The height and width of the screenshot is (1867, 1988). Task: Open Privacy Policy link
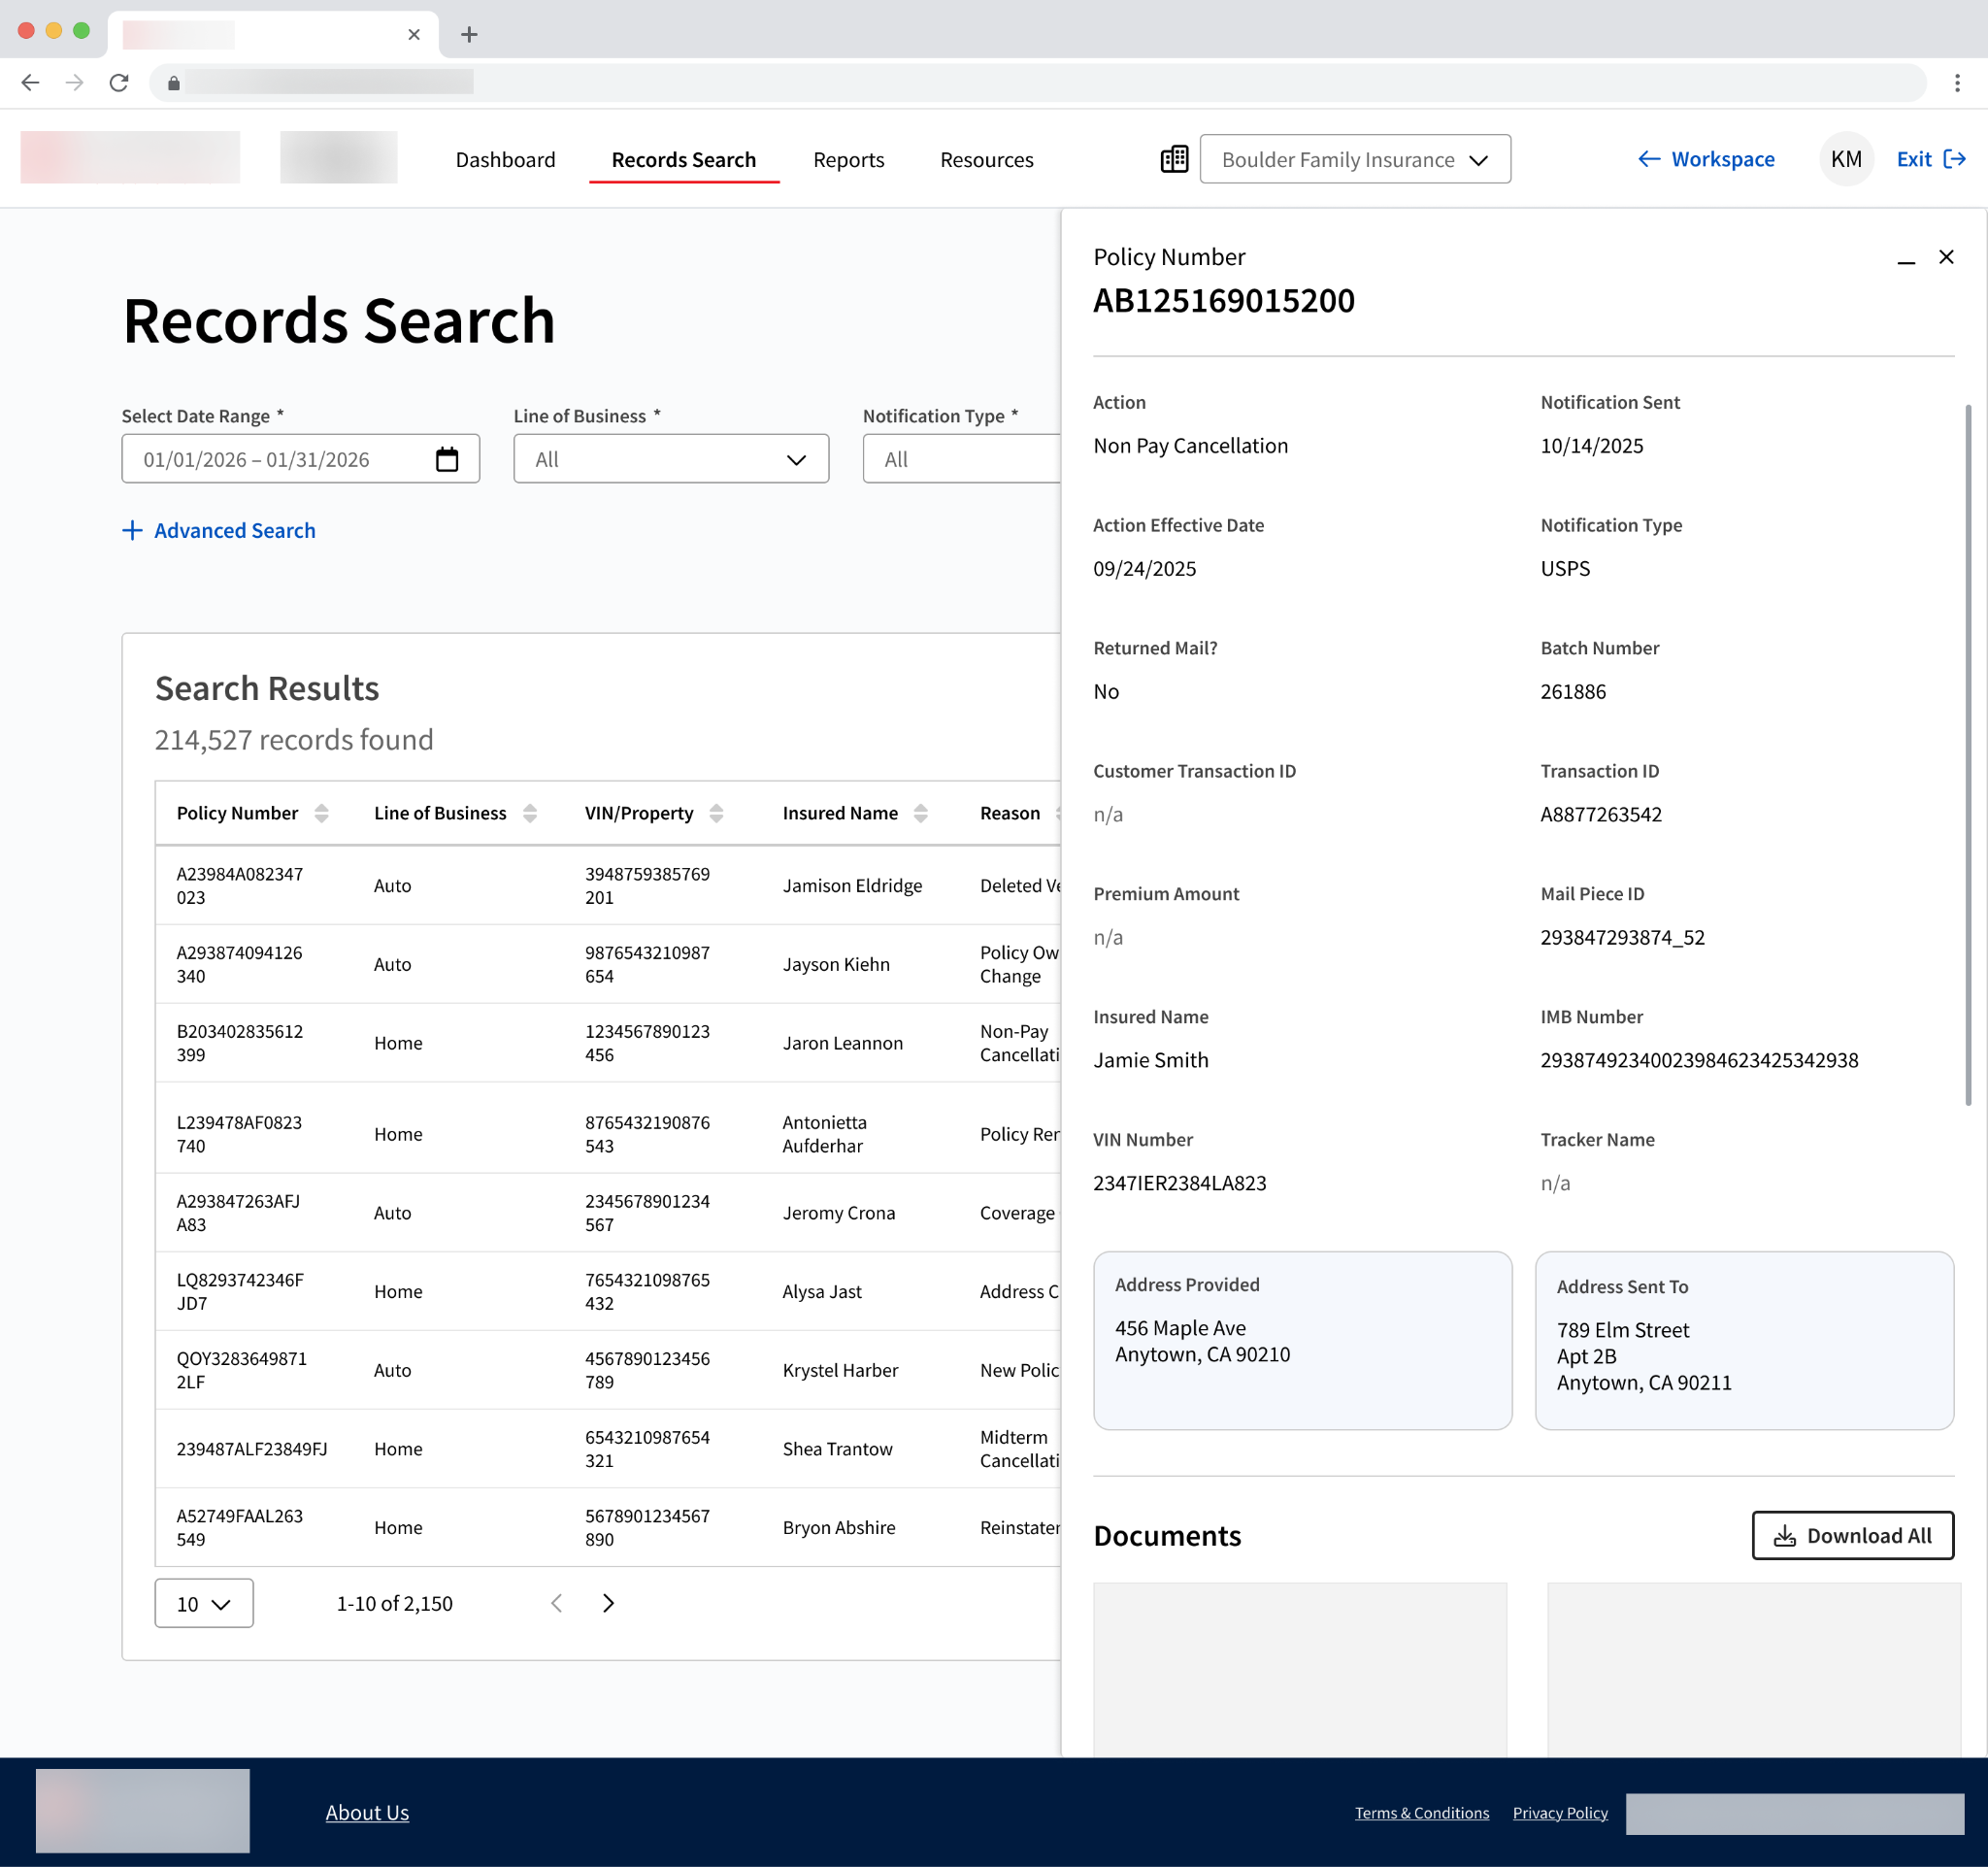click(1560, 1813)
